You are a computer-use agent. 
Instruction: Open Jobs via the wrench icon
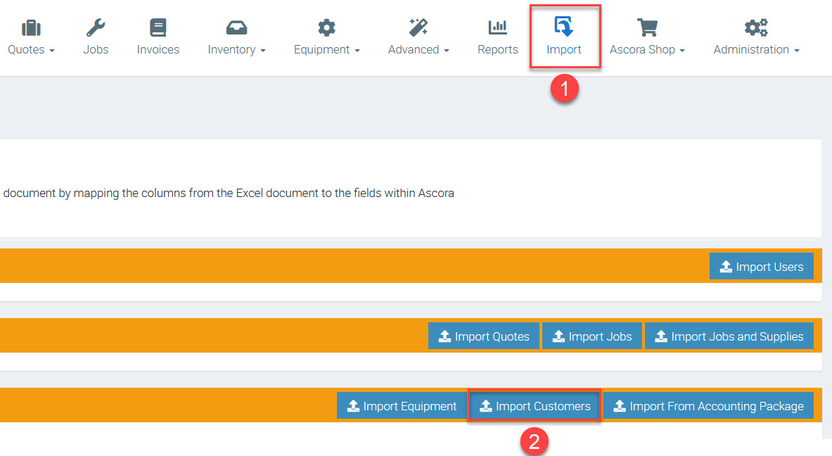96,28
